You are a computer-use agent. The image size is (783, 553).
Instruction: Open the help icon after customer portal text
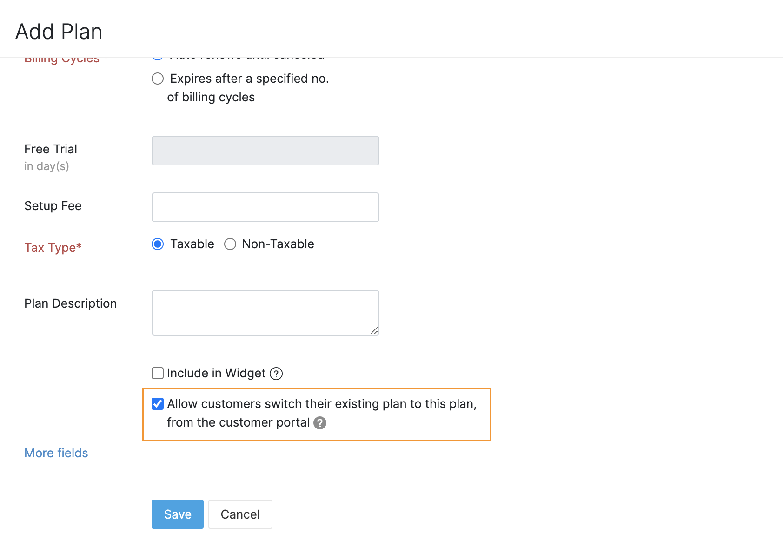point(320,422)
